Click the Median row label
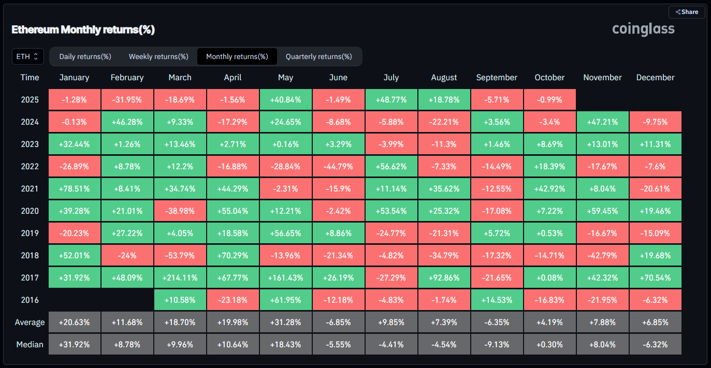Image resolution: width=711 pixels, height=368 pixels. [30, 344]
